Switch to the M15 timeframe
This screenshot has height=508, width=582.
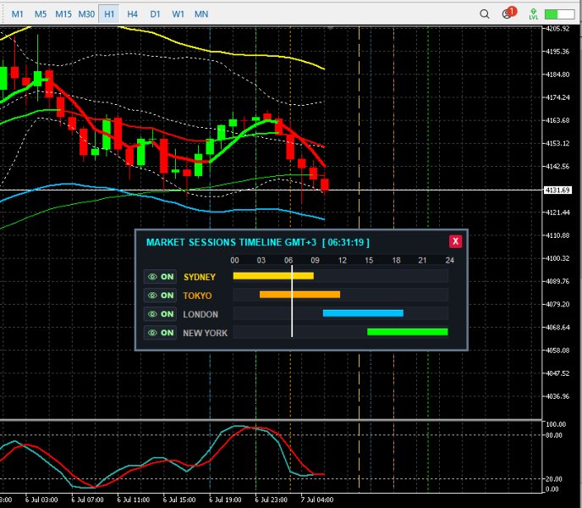tap(63, 14)
